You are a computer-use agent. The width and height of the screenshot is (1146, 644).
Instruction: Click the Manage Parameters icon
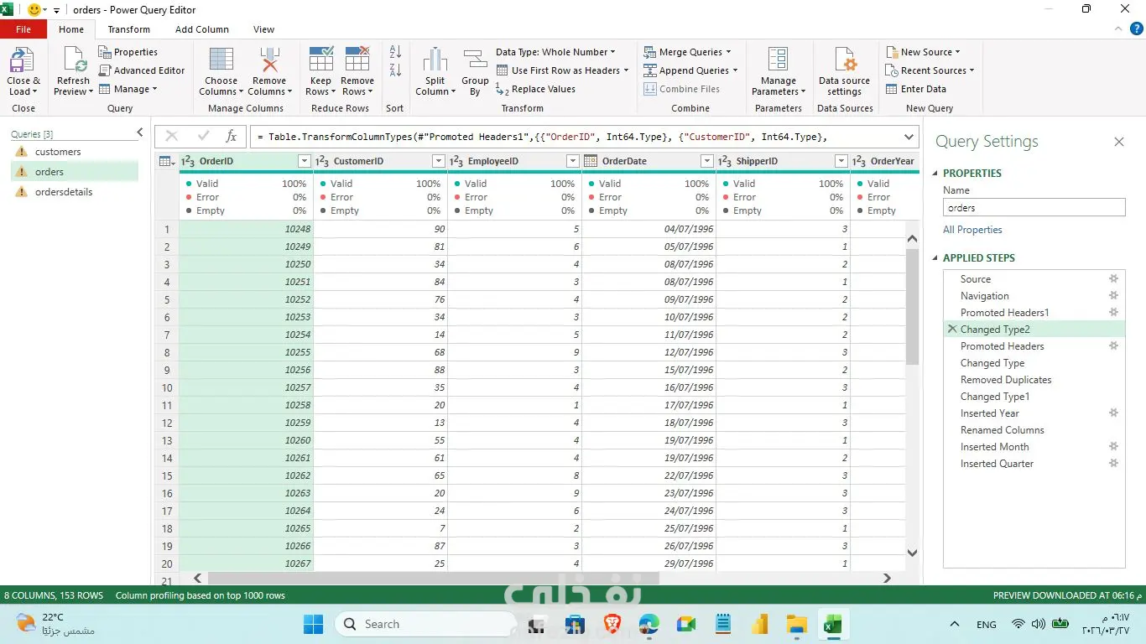tap(779, 60)
